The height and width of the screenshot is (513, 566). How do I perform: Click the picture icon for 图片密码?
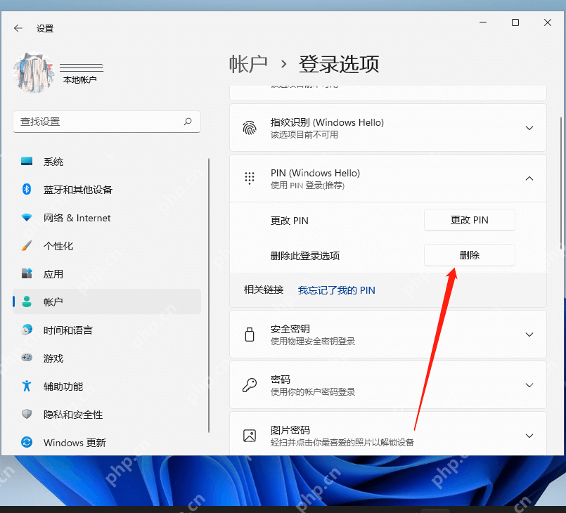(250, 436)
